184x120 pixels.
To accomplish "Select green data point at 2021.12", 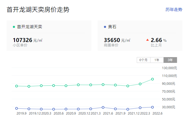I will (x=128, y=86).
